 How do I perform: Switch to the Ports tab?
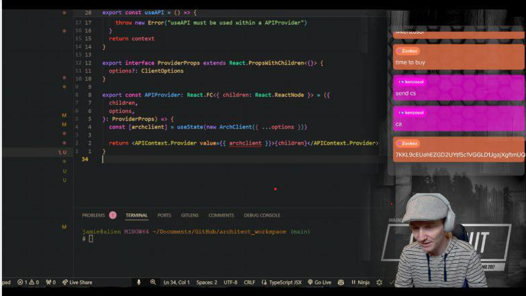tap(165, 215)
